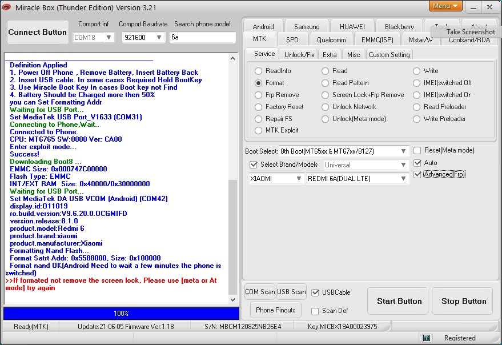Select the Write Preloader option
The image size is (502, 345).
coord(416,119)
